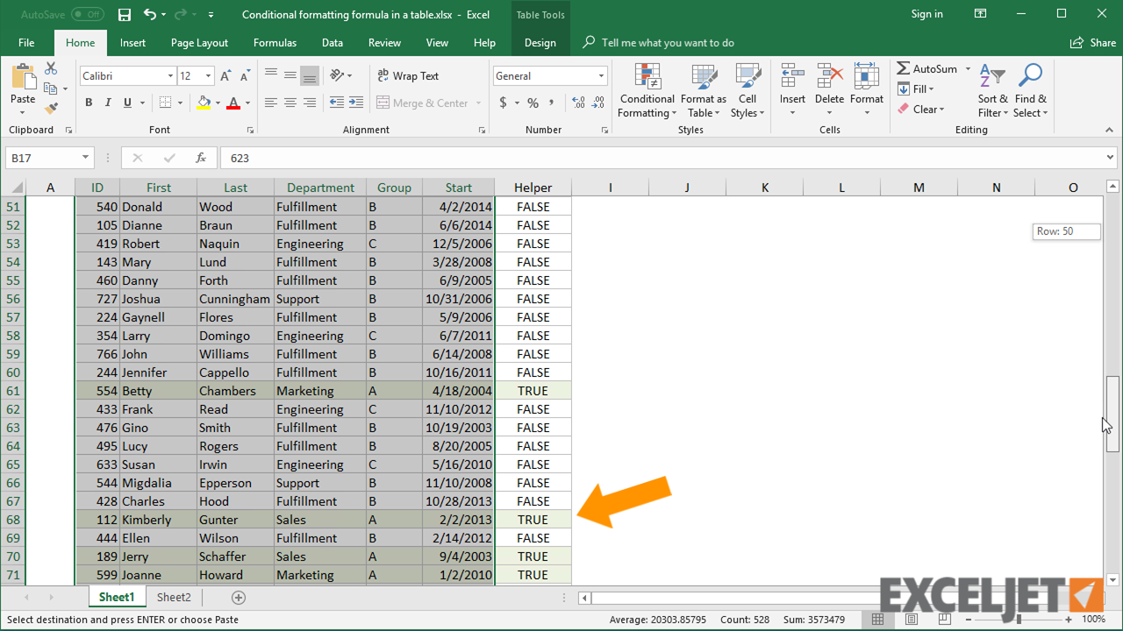The image size is (1123, 631).
Task: Click the Share button
Action: (x=1091, y=42)
